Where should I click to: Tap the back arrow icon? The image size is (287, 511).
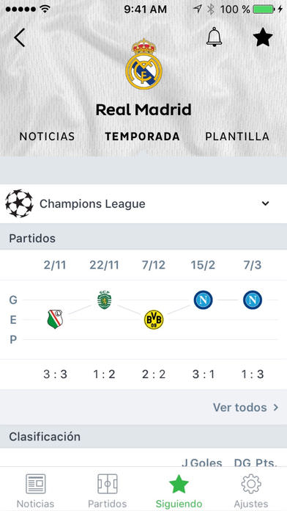pos(20,37)
